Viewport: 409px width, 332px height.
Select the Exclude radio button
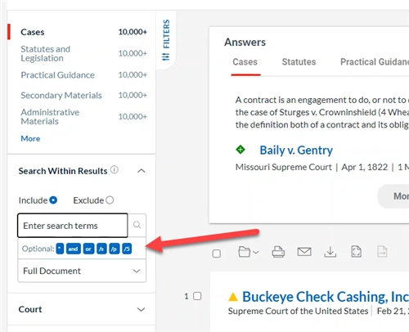pyautogui.click(x=110, y=200)
